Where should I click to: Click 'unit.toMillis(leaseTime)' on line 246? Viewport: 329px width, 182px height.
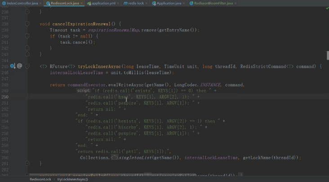(141, 73)
